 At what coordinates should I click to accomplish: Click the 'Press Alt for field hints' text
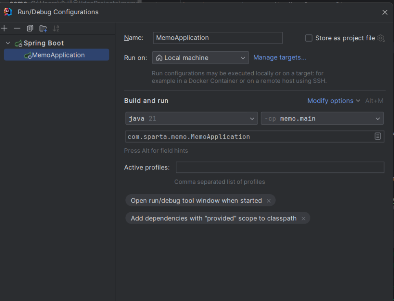pyautogui.click(x=156, y=151)
